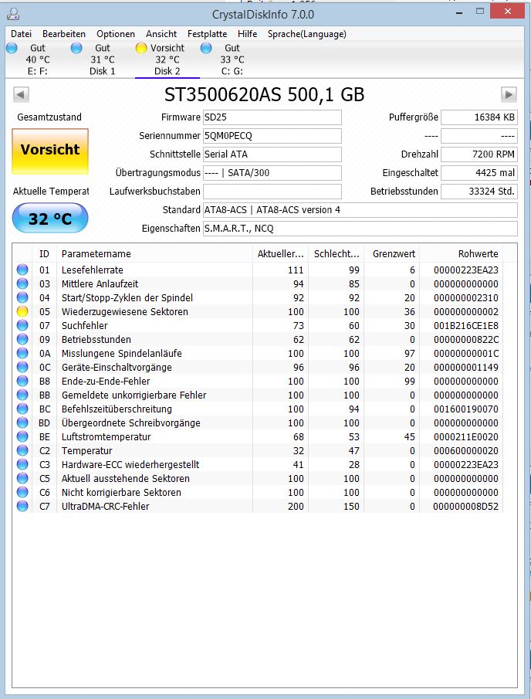Click the CrystalDiskInfo title bar app icon
Image resolution: width=531 pixels, height=699 pixels.
coord(13,14)
